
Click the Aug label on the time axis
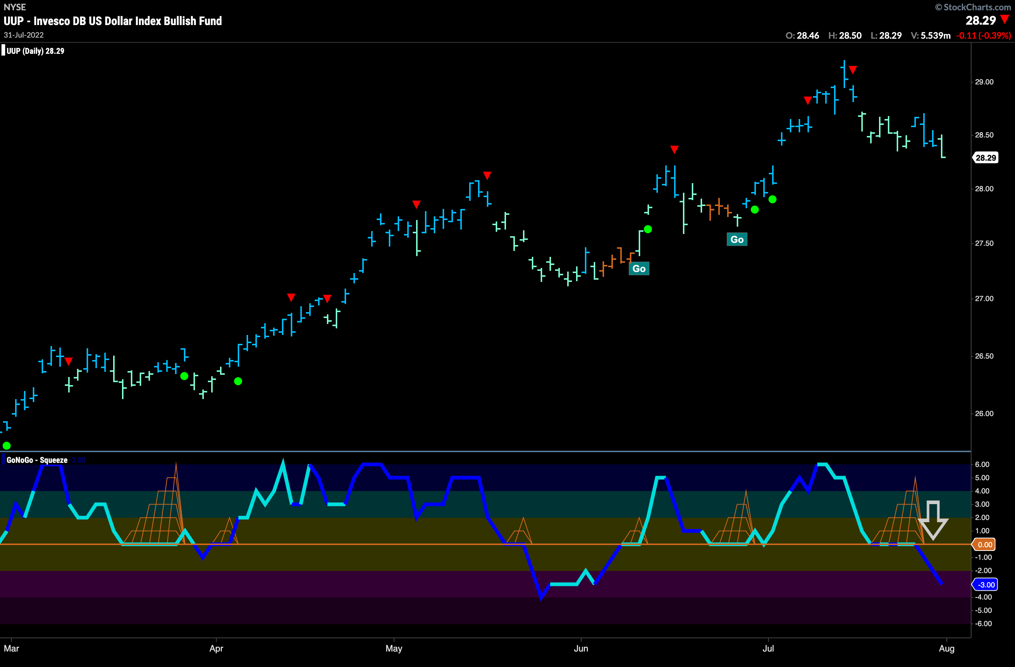click(x=947, y=649)
